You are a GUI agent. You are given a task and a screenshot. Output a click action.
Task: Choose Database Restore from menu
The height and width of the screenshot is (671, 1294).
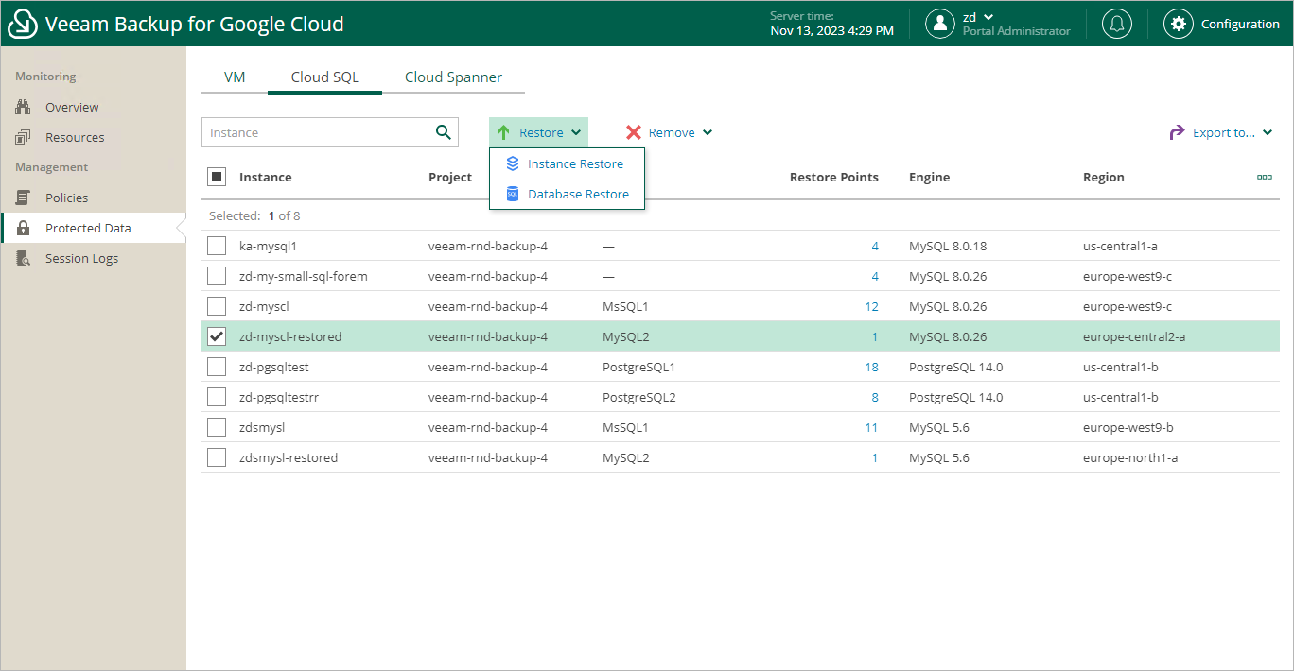pos(578,194)
